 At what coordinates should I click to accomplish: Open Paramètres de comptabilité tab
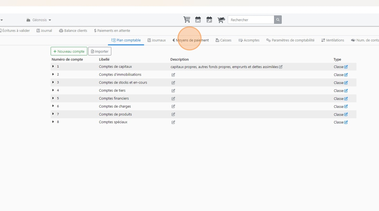coord(290,40)
